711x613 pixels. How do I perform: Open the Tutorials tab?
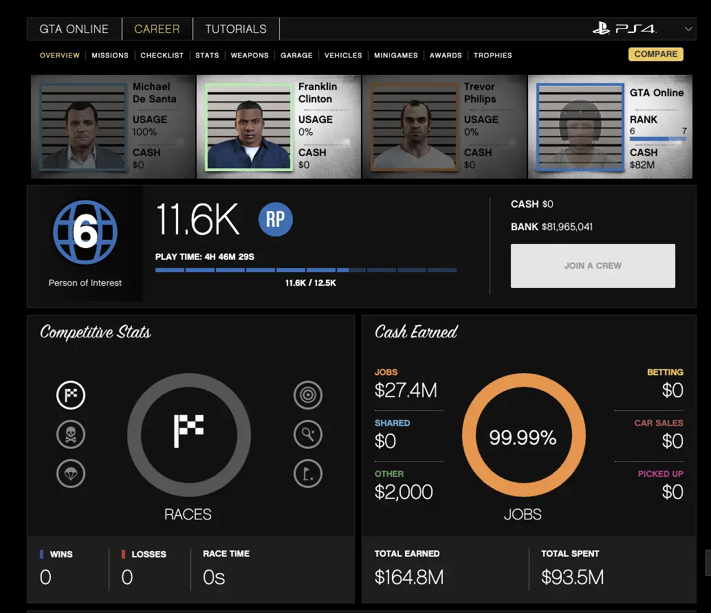(x=236, y=29)
